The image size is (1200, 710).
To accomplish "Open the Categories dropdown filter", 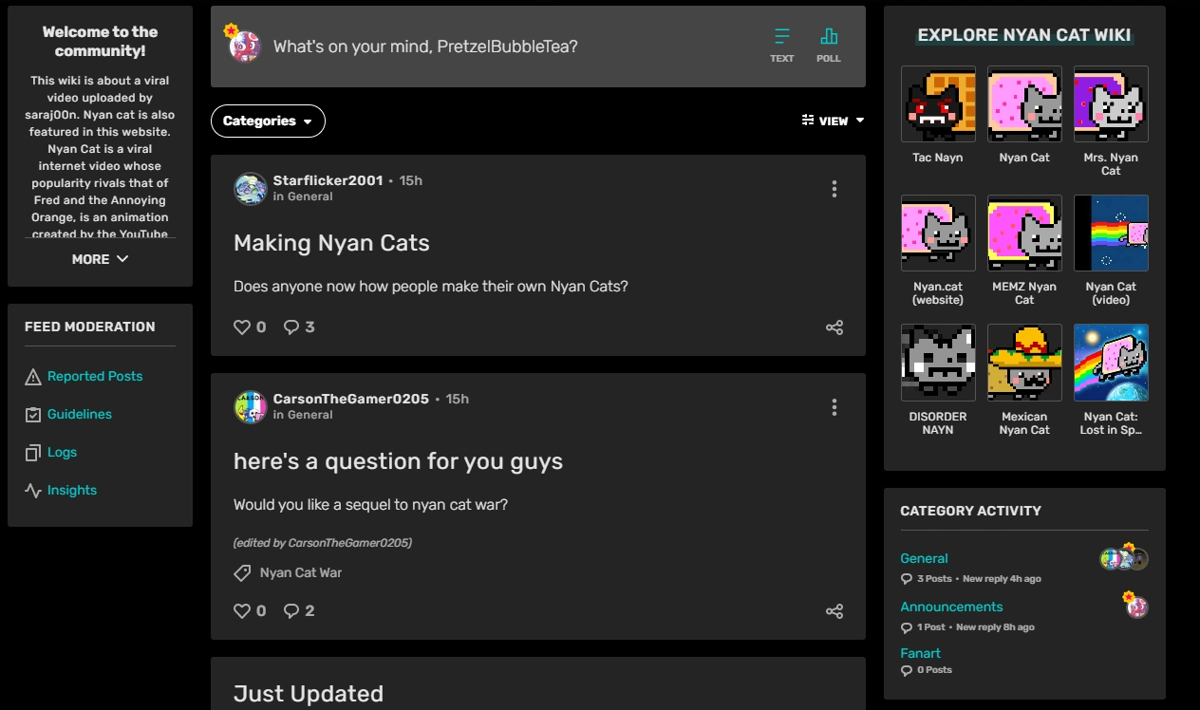I will tap(268, 121).
